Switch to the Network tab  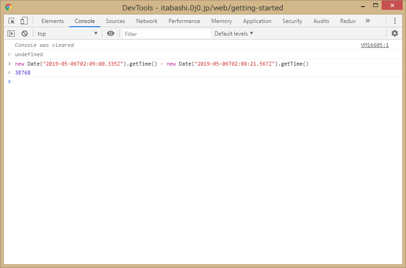(x=147, y=21)
